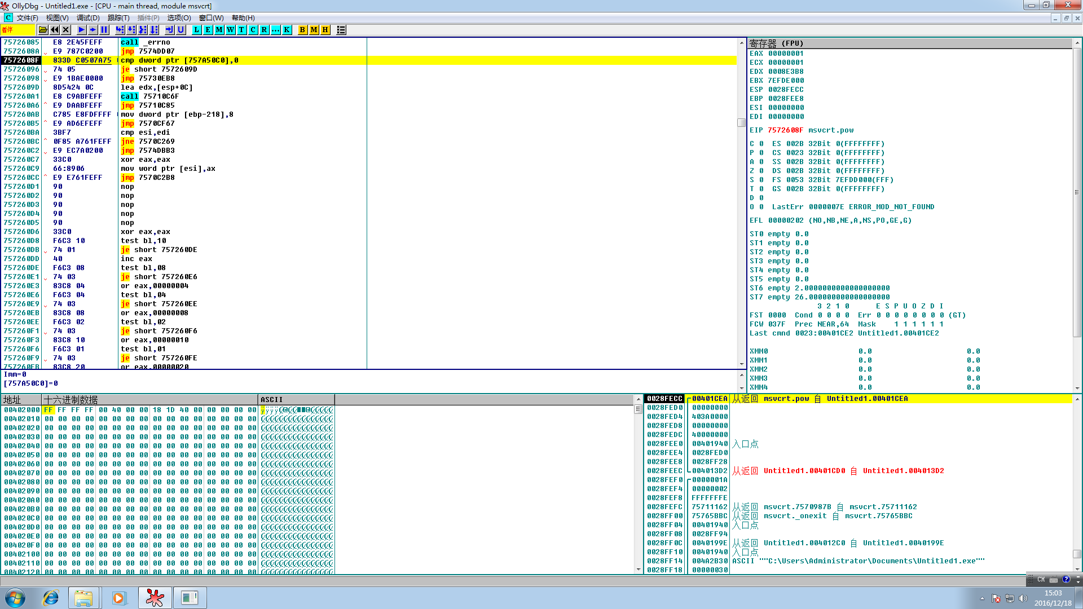
Task: Toggle the S sign flag value
Action: (761, 180)
